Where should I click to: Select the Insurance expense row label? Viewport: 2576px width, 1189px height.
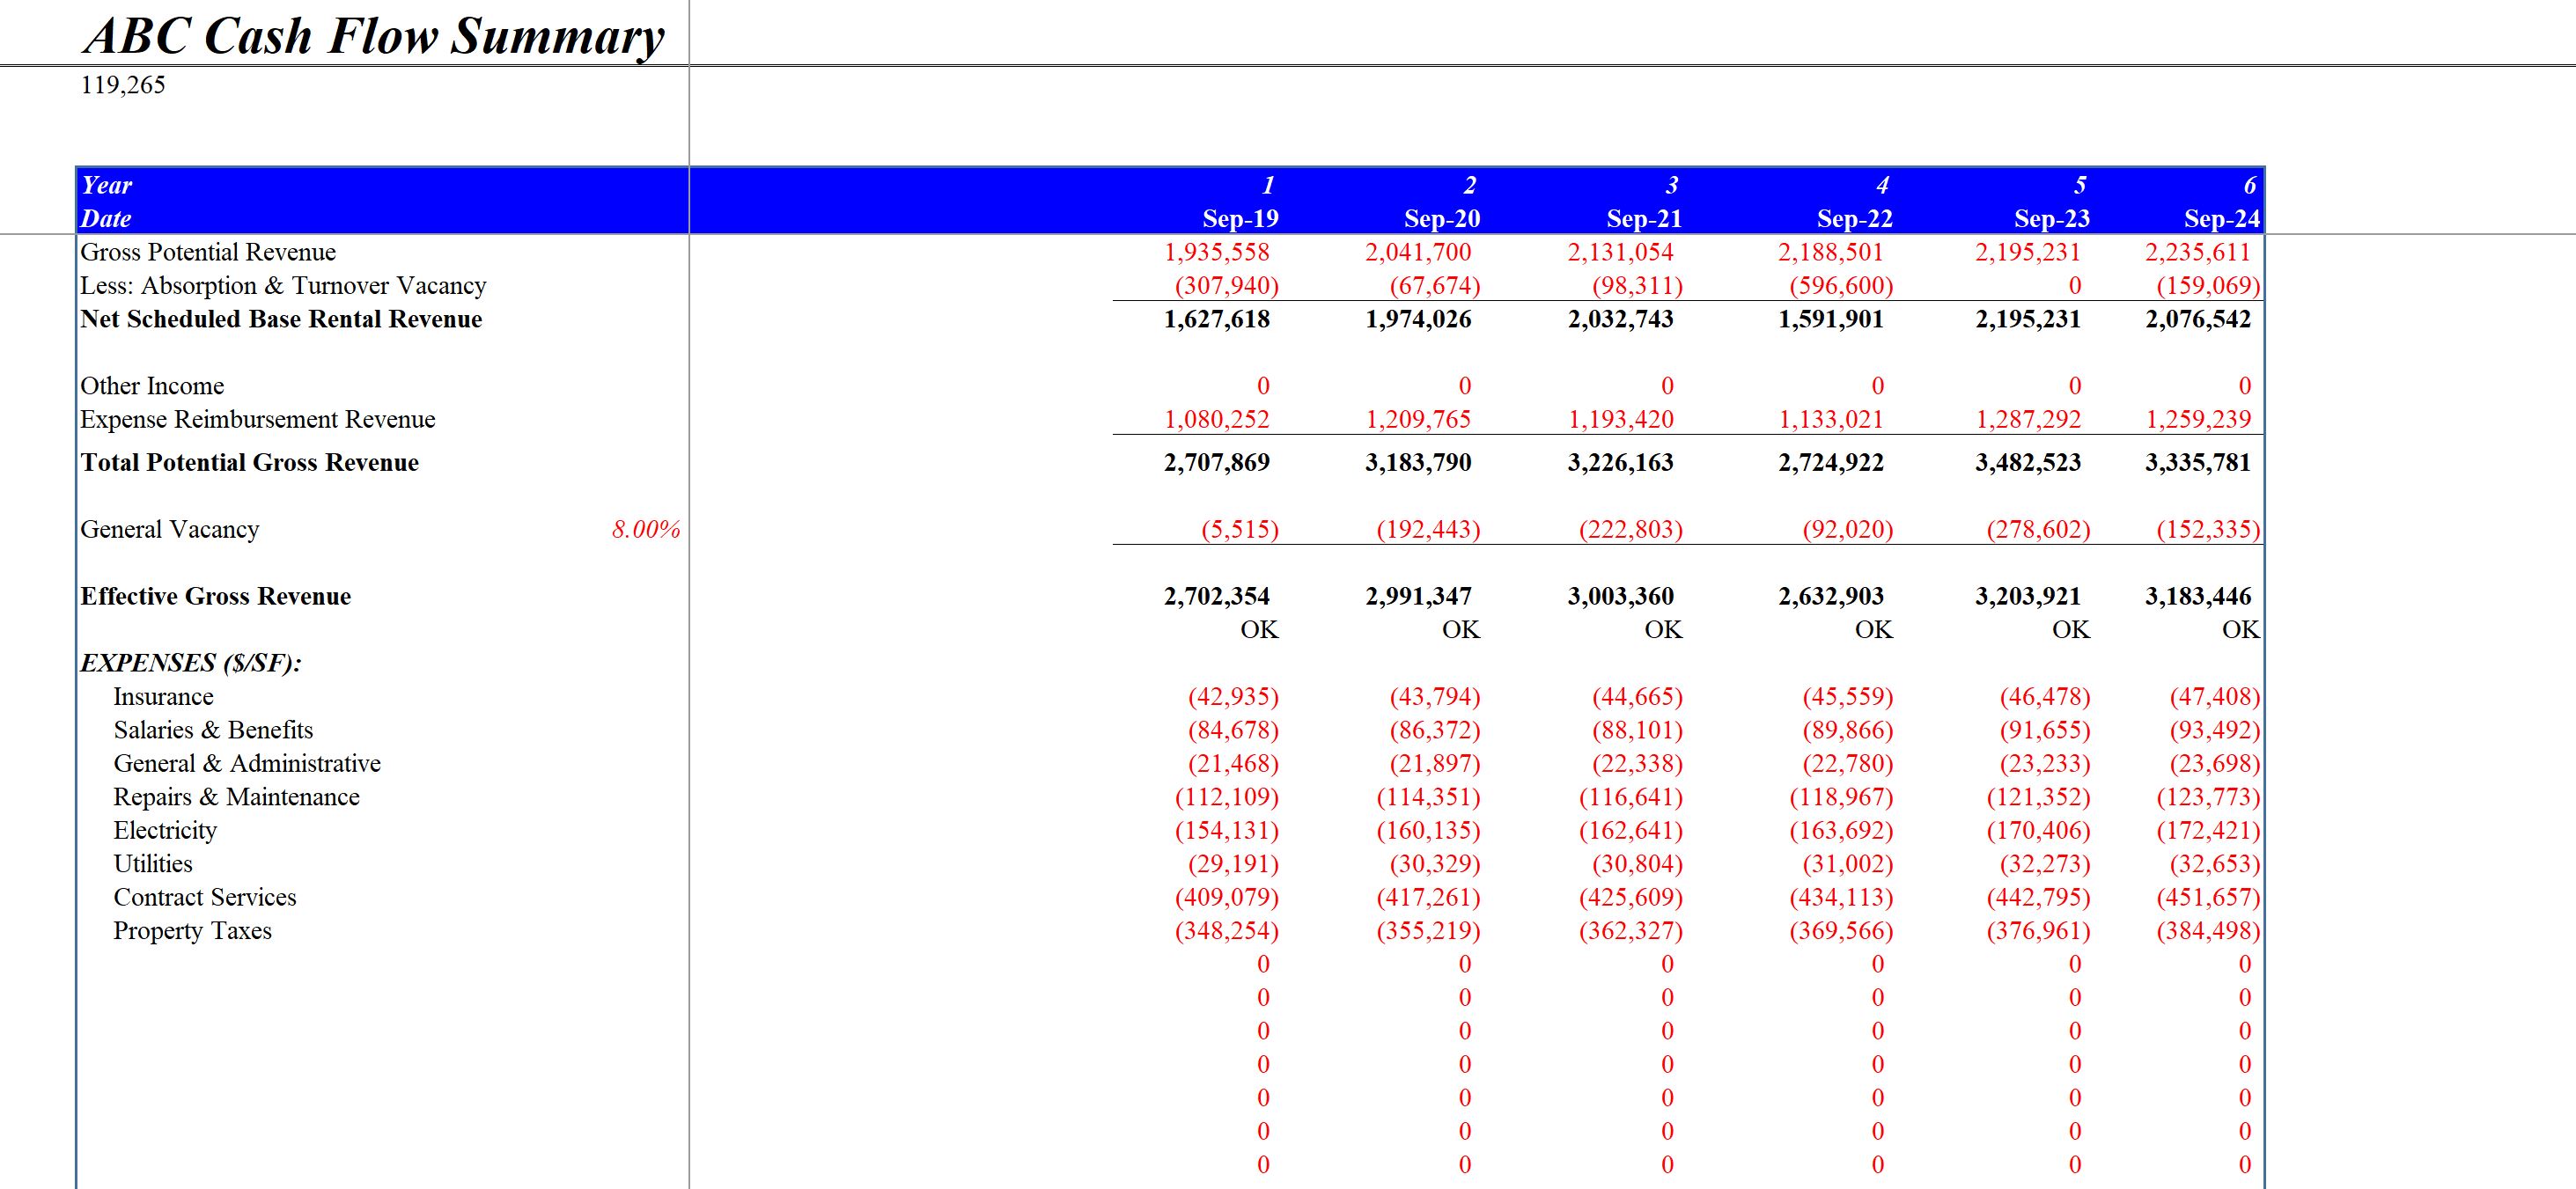[x=164, y=696]
